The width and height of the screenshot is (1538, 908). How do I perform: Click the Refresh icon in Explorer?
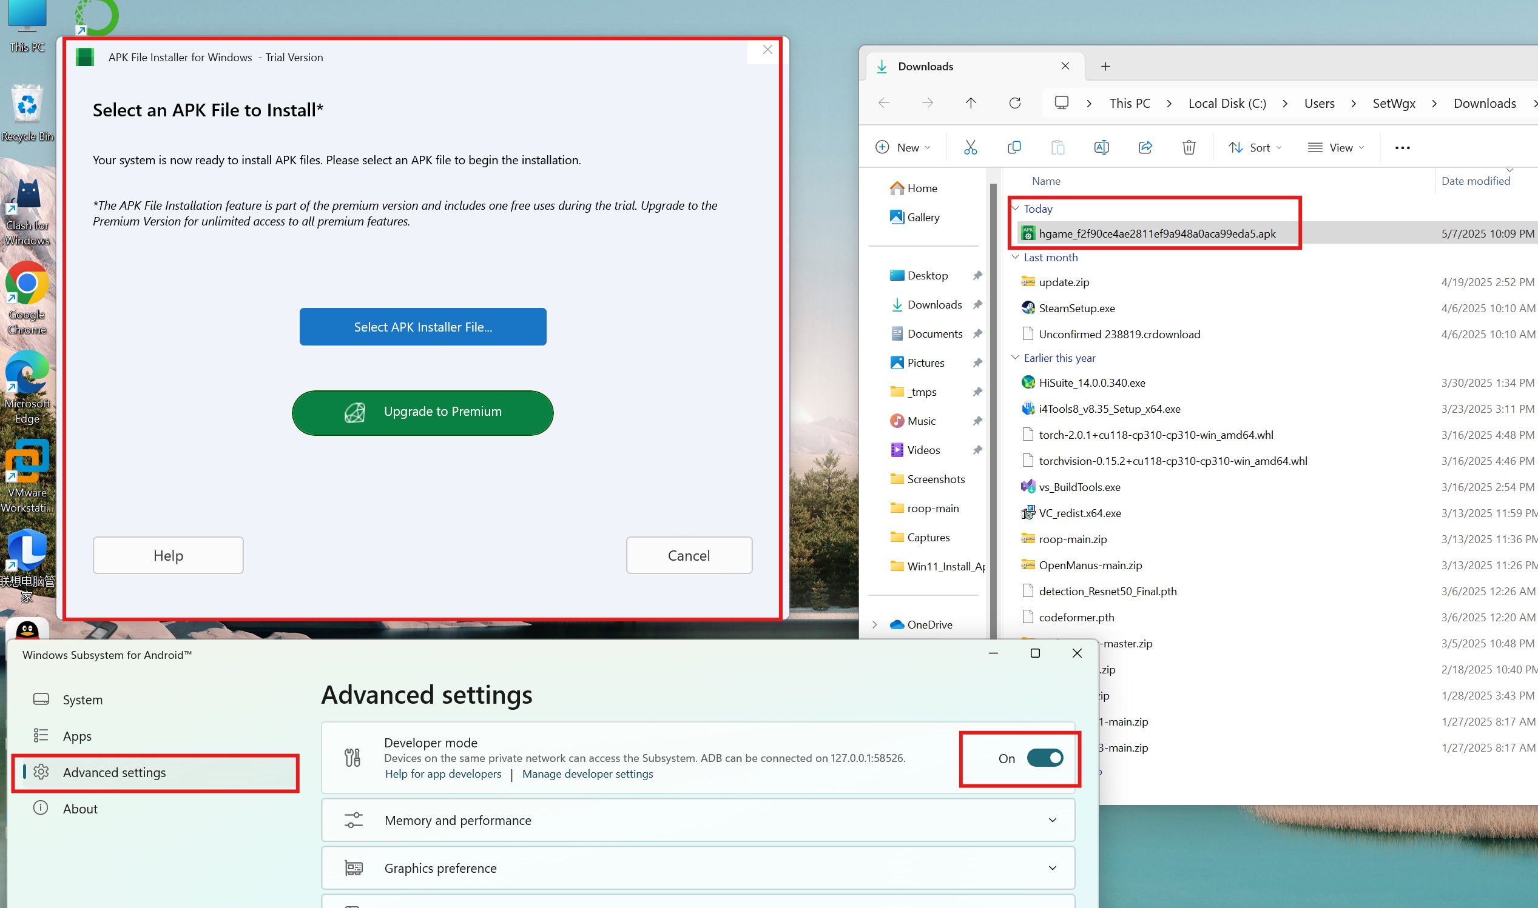pyautogui.click(x=1014, y=103)
